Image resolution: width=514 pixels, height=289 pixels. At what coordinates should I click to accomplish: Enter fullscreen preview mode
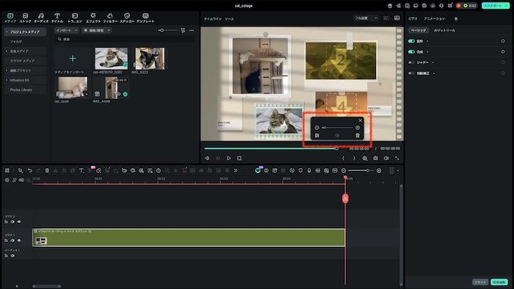tap(397, 158)
